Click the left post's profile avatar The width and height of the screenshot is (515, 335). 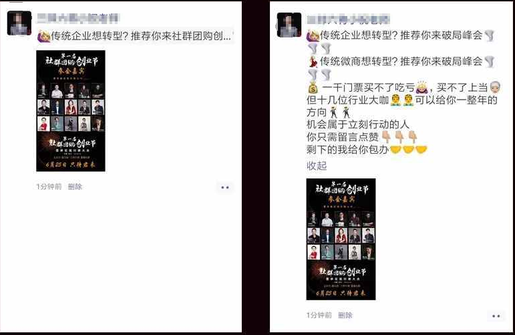point(19,23)
